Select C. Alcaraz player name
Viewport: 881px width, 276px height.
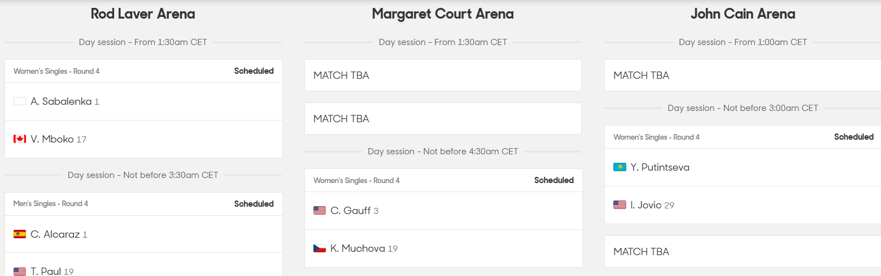coord(55,234)
